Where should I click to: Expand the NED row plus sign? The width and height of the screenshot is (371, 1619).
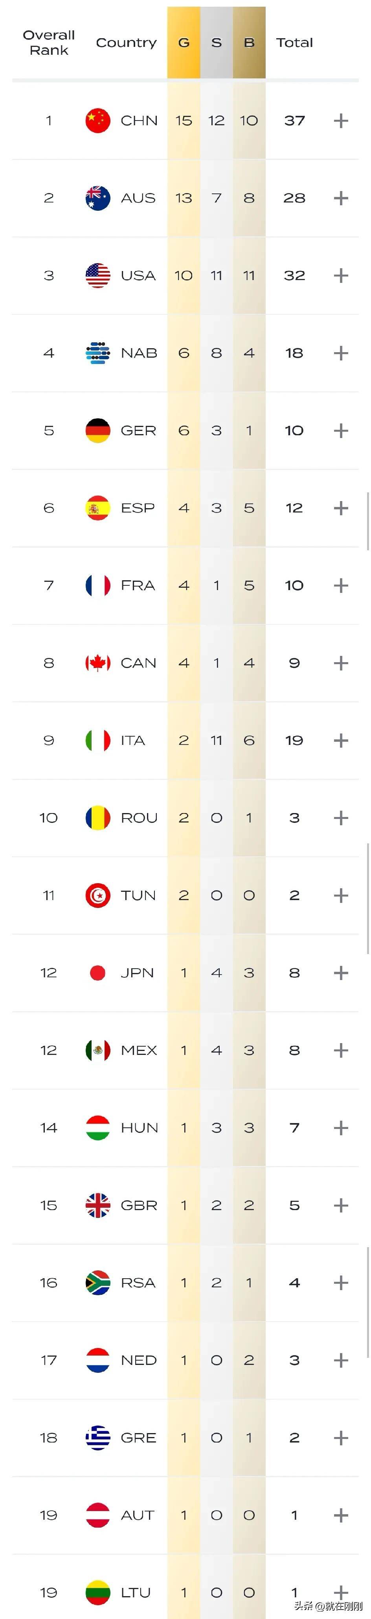[341, 1360]
